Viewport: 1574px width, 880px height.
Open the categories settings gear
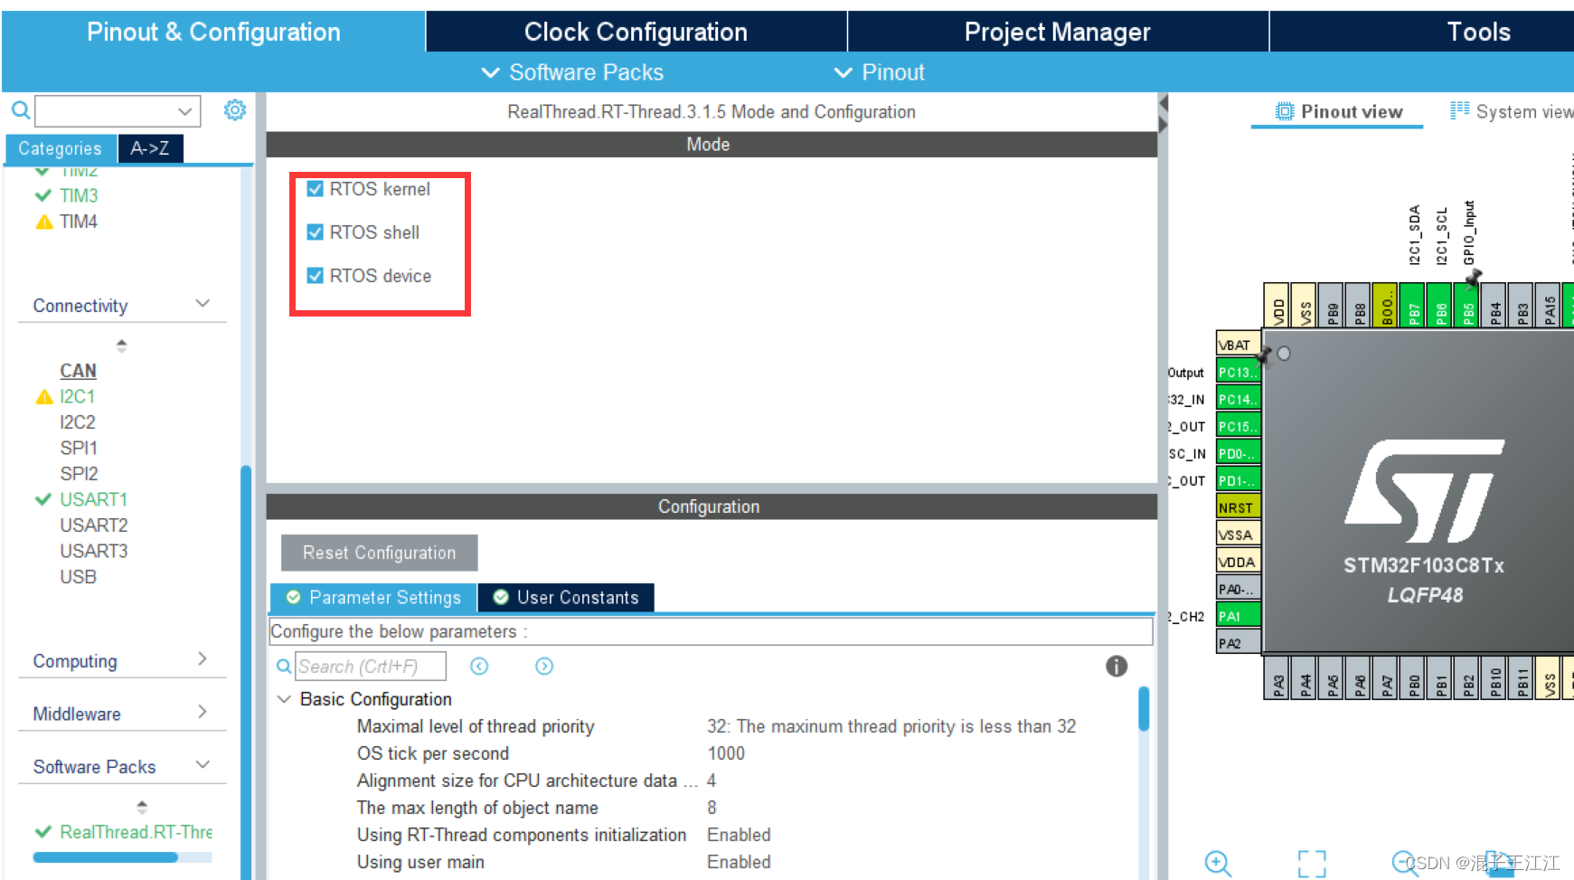pyautogui.click(x=235, y=110)
